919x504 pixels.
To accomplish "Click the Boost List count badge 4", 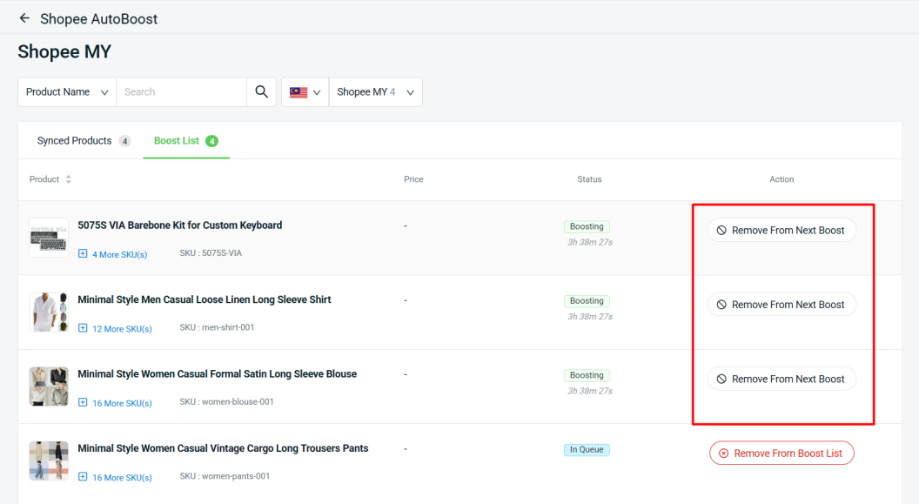I will point(211,141).
